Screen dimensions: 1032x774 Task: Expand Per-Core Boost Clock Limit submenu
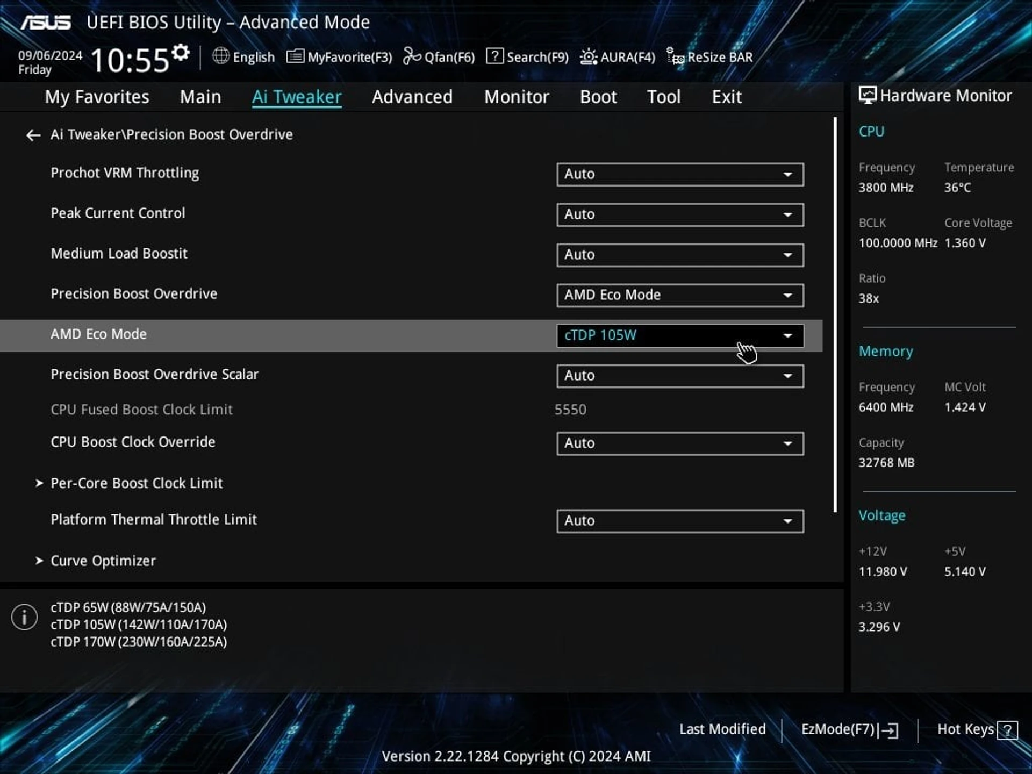coord(137,483)
